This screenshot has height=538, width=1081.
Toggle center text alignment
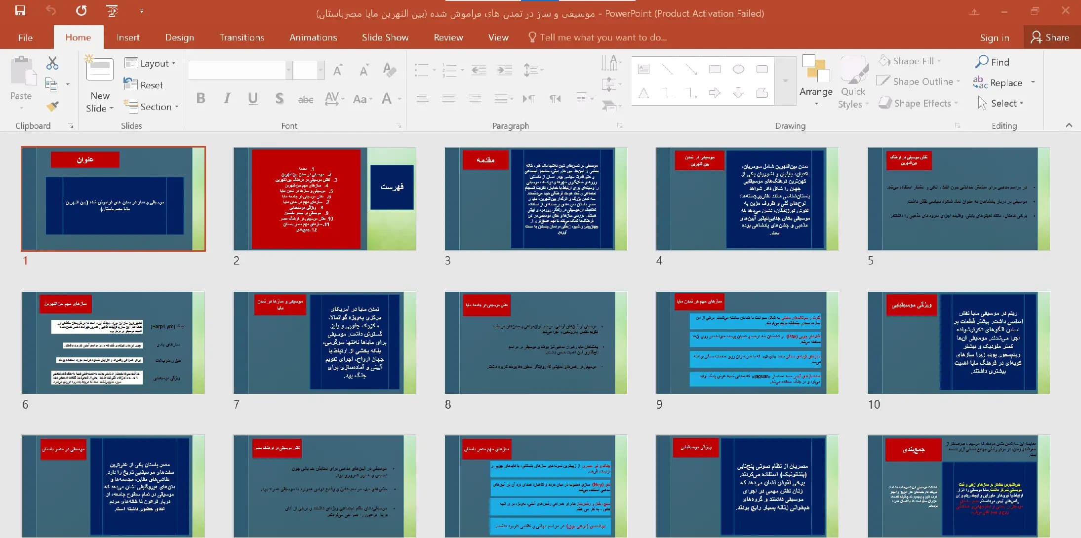448,99
